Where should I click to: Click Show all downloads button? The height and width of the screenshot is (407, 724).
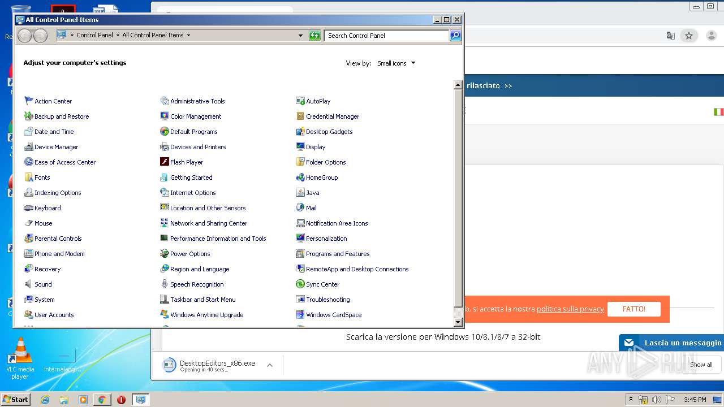701,365
